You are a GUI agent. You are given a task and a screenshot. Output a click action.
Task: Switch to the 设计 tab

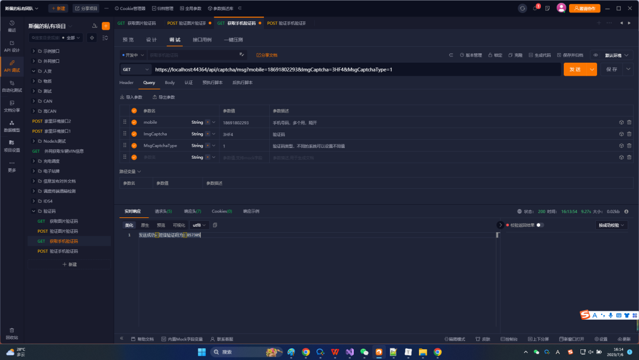[x=151, y=40]
